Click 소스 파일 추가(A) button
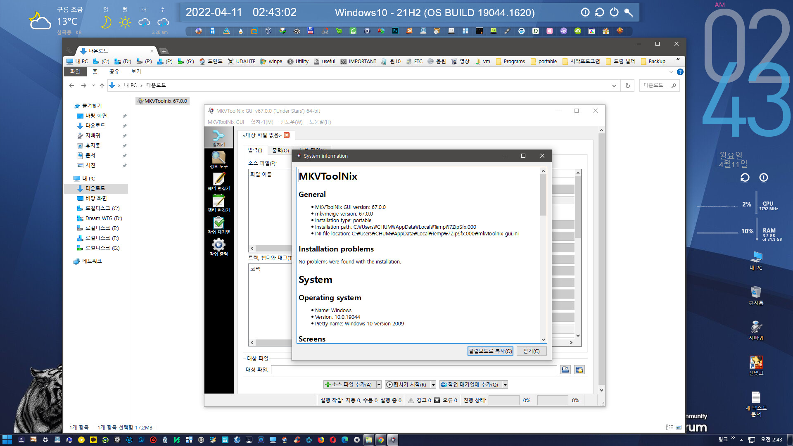The width and height of the screenshot is (793, 446). pyautogui.click(x=349, y=384)
